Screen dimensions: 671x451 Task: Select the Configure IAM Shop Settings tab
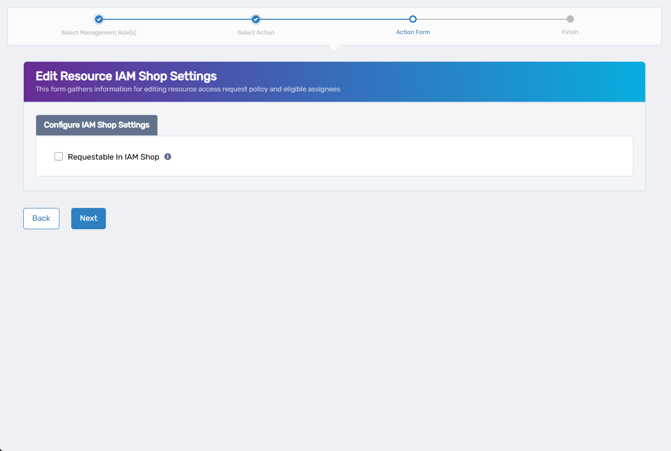pyautogui.click(x=96, y=125)
